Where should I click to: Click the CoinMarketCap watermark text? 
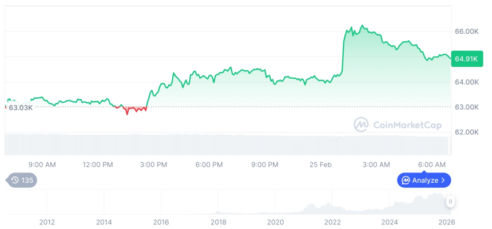407,125
